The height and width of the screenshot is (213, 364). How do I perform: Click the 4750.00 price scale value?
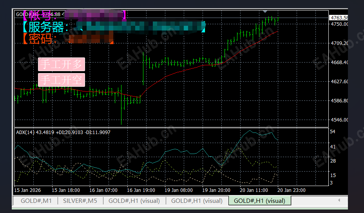pos(339,24)
